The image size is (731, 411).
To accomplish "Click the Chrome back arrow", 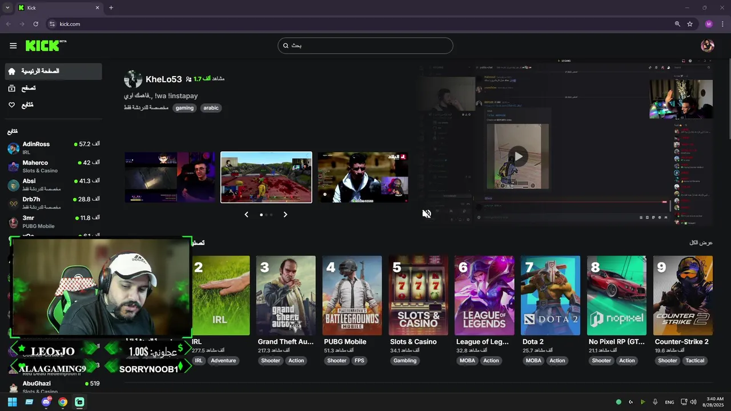I will pyautogui.click(x=8, y=24).
